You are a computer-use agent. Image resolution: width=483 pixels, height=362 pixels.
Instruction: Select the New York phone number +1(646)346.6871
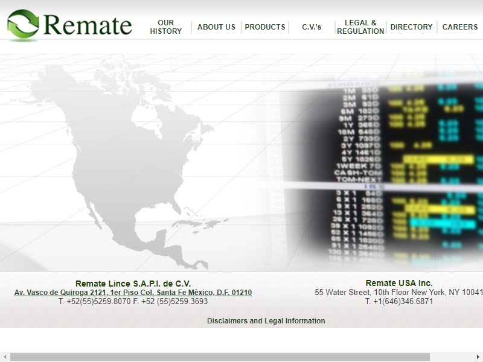[x=399, y=301]
